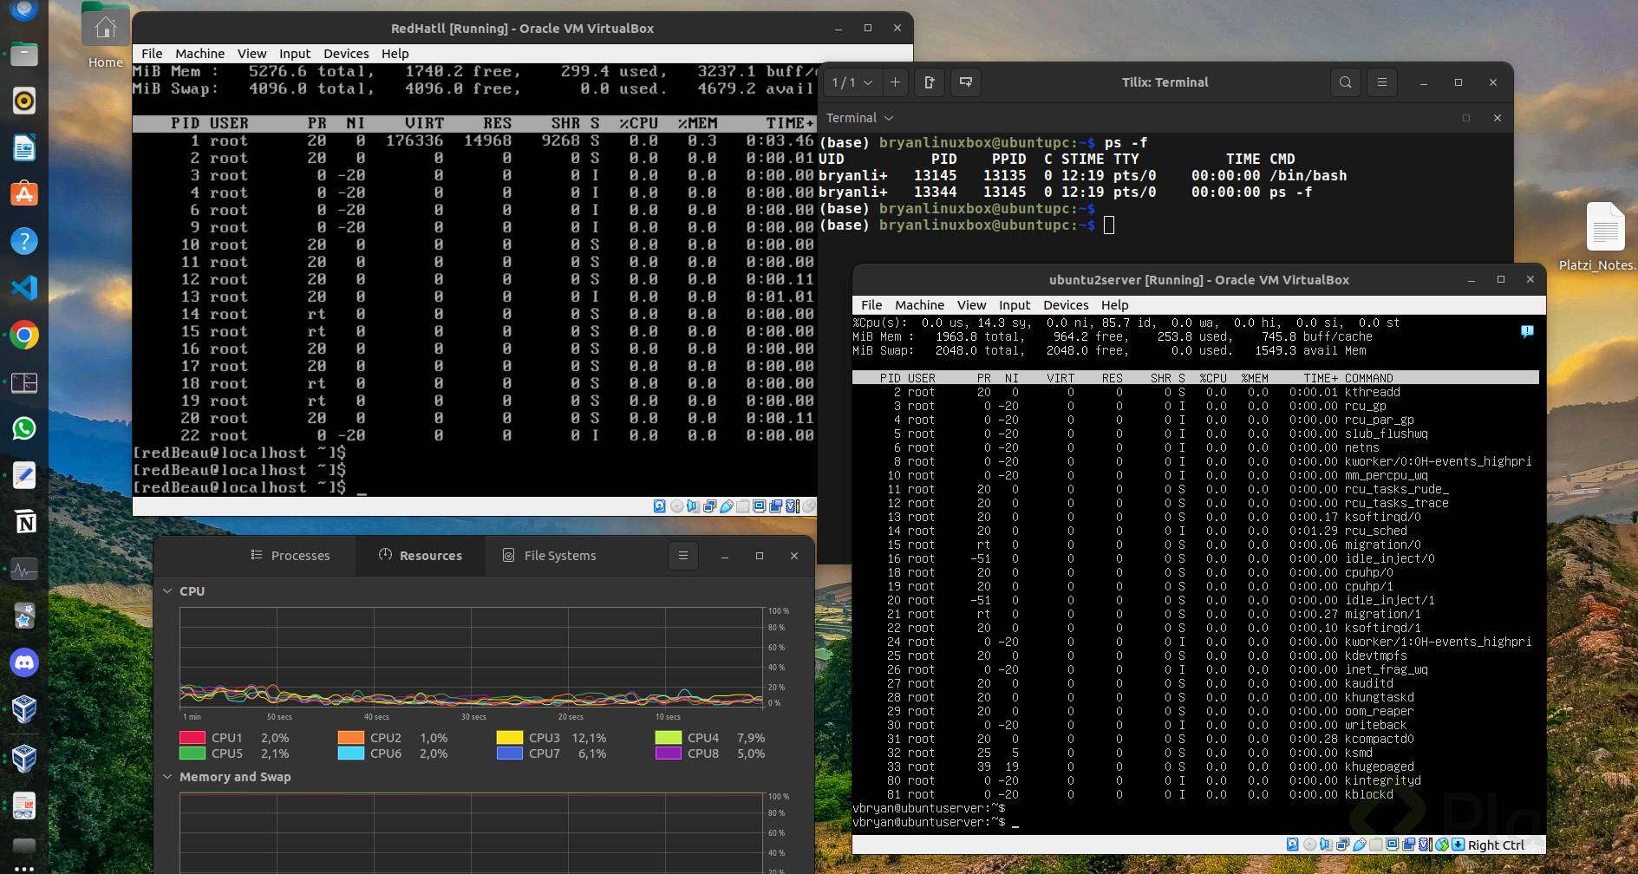Open the Tilix search icon
Viewport: 1638px width, 874px height.
pyautogui.click(x=1345, y=82)
